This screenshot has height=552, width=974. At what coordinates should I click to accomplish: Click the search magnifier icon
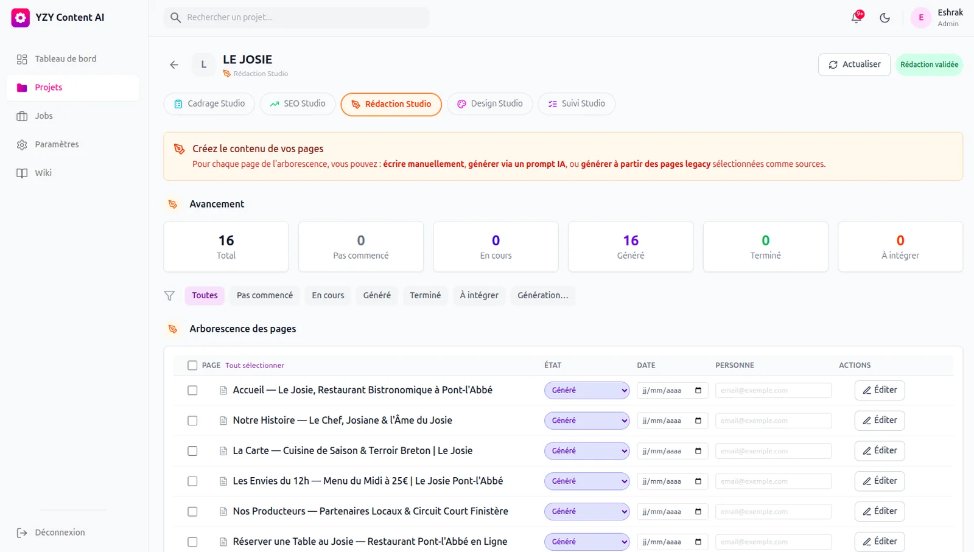176,18
